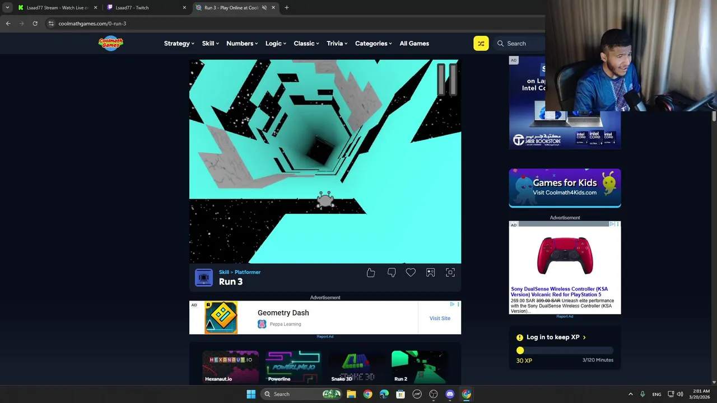
Task: Unmute the Run 3 tab audio icon
Action: pyautogui.click(x=264, y=8)
